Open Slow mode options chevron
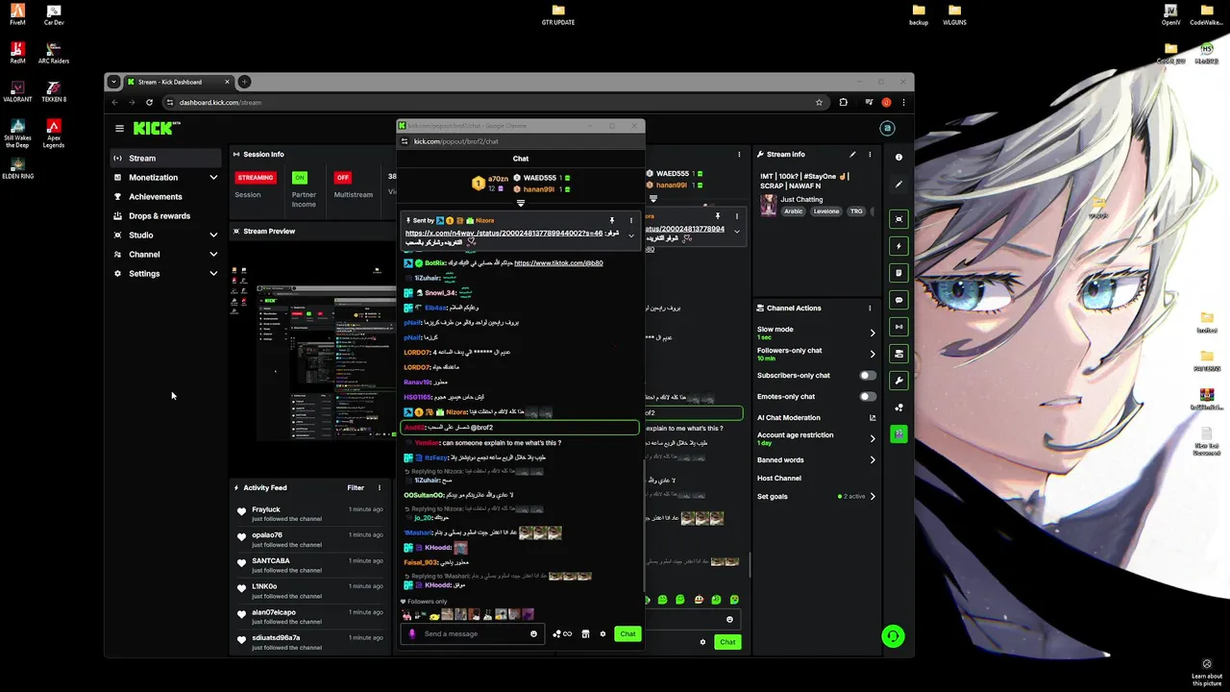The image size is (1230, 692). point(873,333)
